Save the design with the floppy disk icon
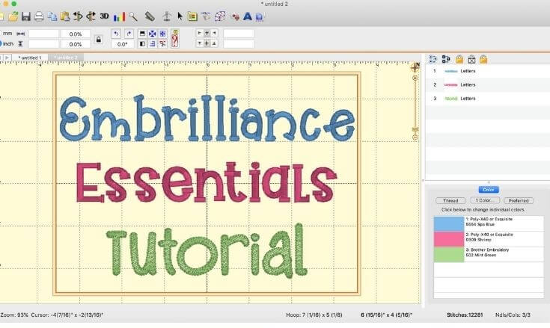Viewport: 550px width, 328px height. click(x=26, y=16)
